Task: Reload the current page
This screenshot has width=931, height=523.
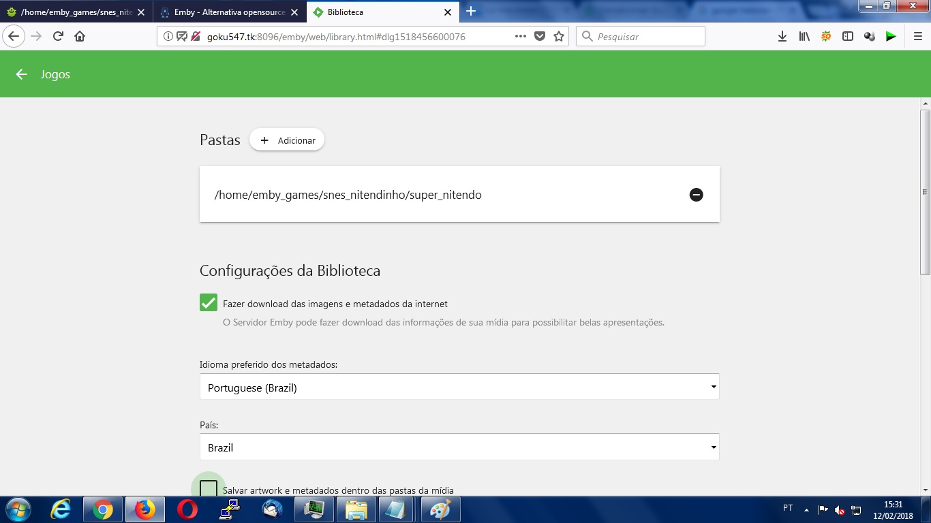Action: coord(58,37)
